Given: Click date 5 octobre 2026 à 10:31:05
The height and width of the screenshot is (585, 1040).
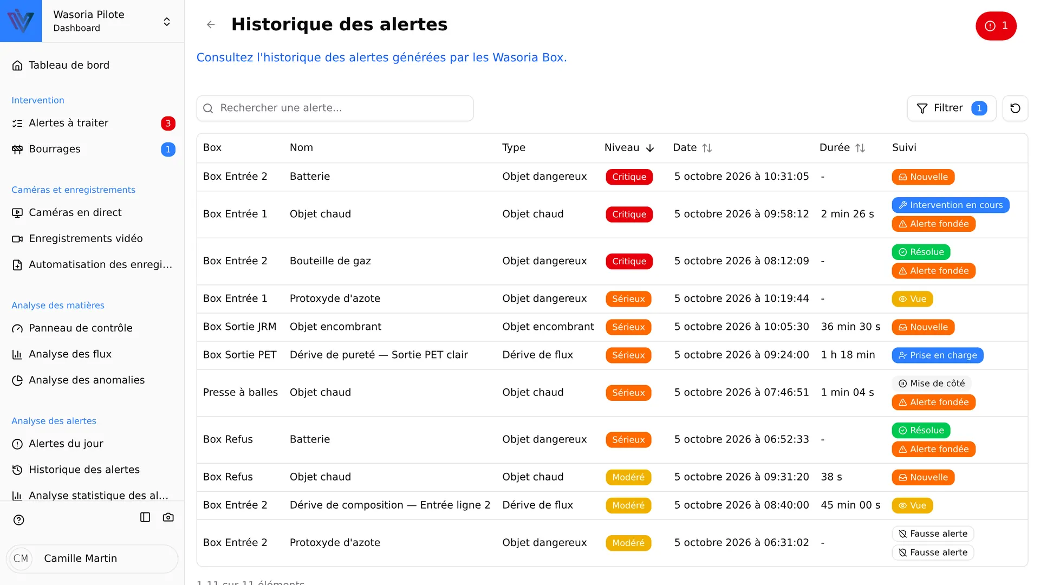Looking at the screenshot, I should [742, 177].
